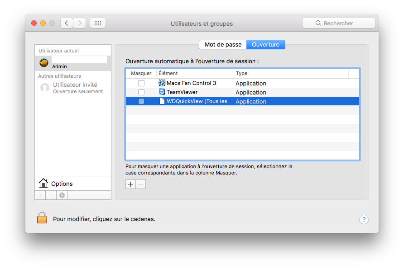This screenshot has width=404, height=269.
Task: Click the TeamViewer app icon
Action: click(162, 92)
